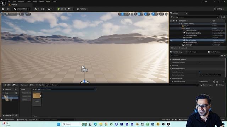This screenshot has height=127, width=227.
Task: Click the trash icon for Runtime Partitions
Action: pos(217,81)
